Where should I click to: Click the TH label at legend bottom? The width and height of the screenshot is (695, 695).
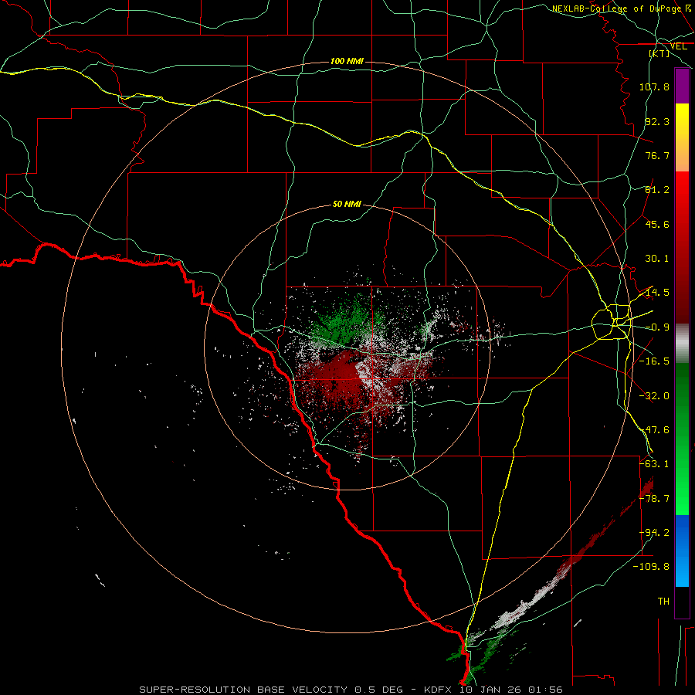[663, 602]
